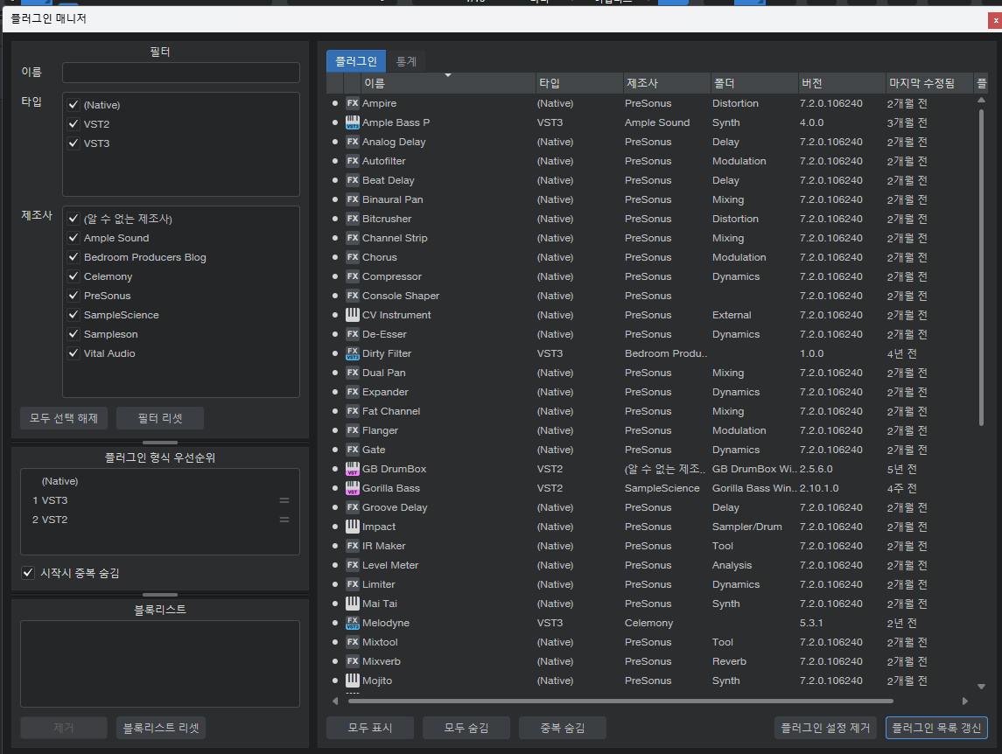Click the instrument icon for CV Instrument
This screenshot has width=1002, height=754.
coord(352,314)
